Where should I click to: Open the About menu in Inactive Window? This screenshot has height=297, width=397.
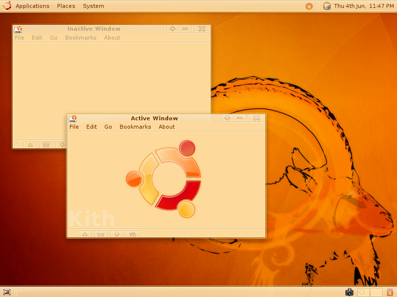(x=112, y=38)
